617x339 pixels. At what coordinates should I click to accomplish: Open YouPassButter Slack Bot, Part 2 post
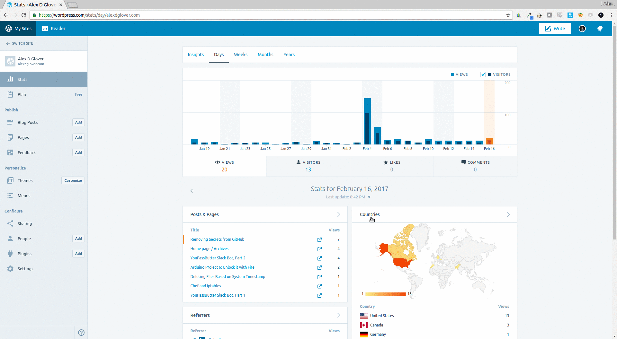tap(218, 258)
